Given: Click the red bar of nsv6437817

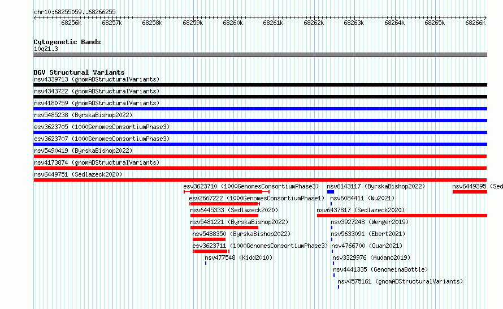Looking at the screenshot, I should tap(402, 216).
